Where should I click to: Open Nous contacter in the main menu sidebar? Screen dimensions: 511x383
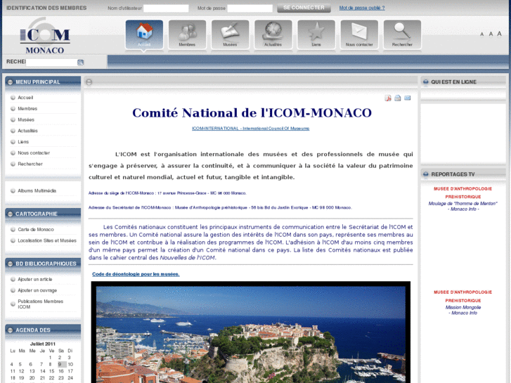(x=34, y=153)
